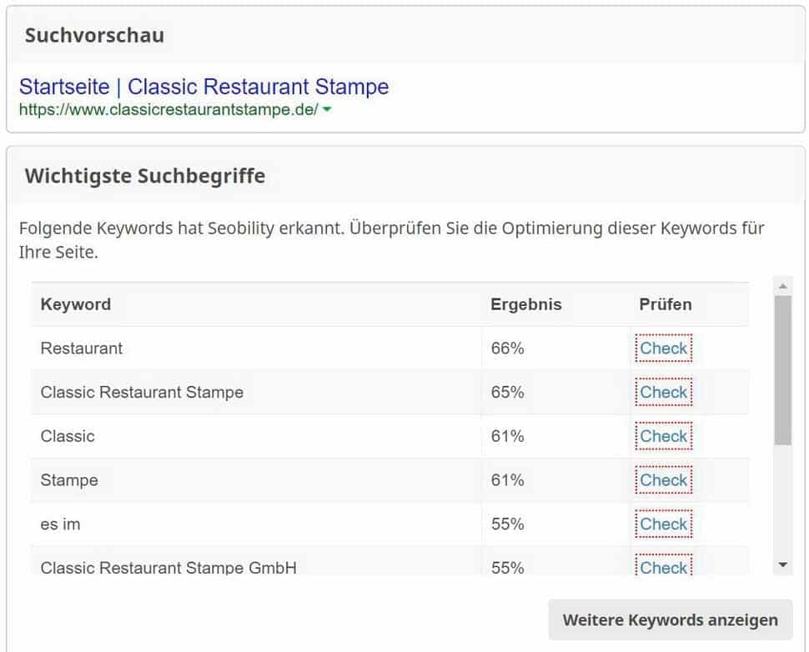Click Check for the 'es im' keyword

pos(663,524)
